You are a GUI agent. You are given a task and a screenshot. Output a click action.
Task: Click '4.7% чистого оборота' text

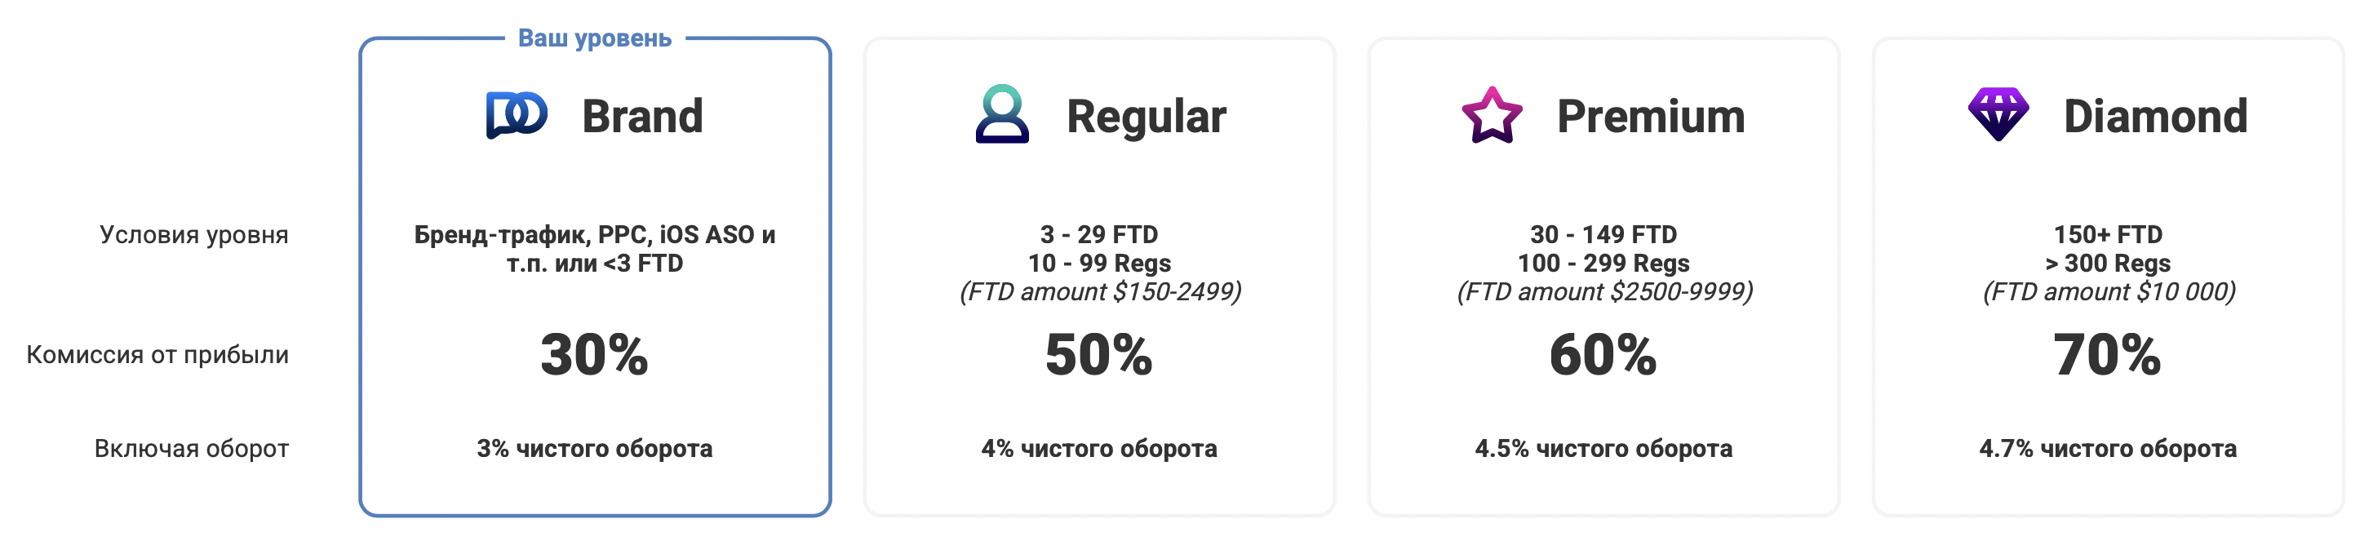(x=2107, y=449)
